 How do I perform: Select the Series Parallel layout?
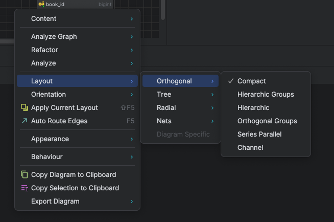[x=259, y=134]
